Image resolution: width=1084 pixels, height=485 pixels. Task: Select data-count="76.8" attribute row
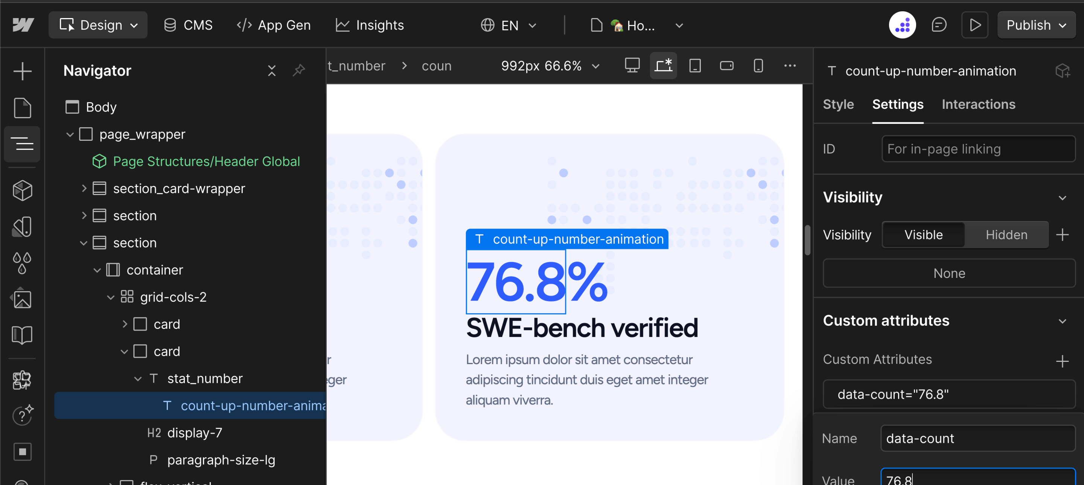coord(949,394)
